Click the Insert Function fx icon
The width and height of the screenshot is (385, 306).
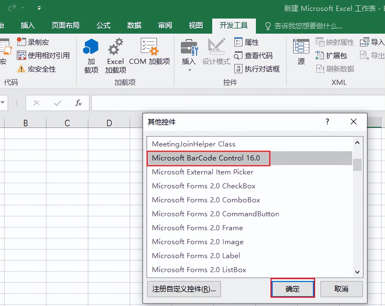coord(79,103)
